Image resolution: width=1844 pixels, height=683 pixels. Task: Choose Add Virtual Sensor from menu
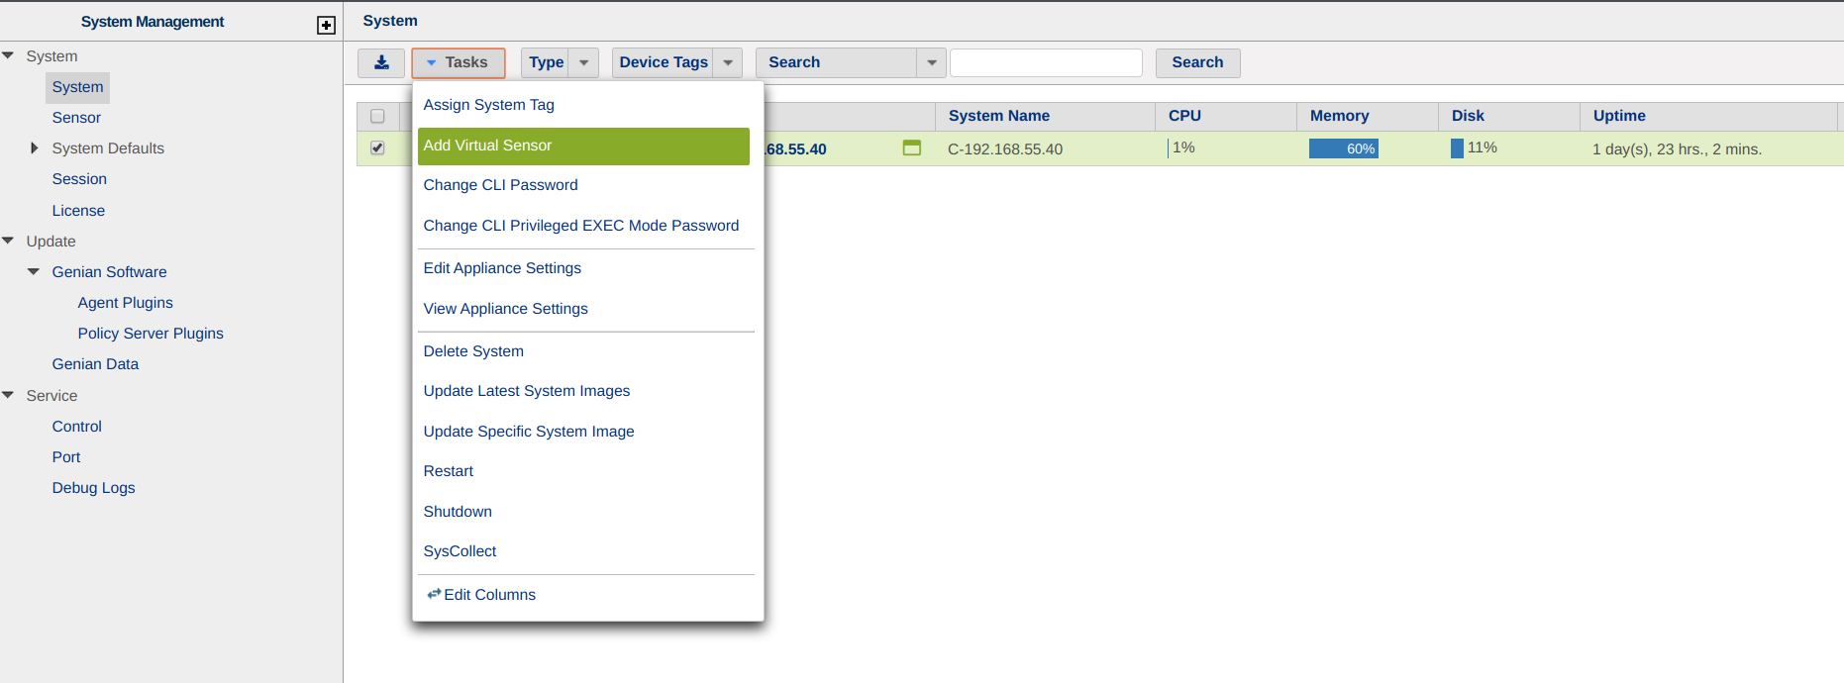point(583,146)
